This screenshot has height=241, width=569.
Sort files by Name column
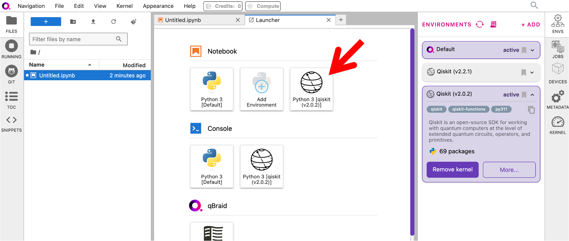pos(61,65)
